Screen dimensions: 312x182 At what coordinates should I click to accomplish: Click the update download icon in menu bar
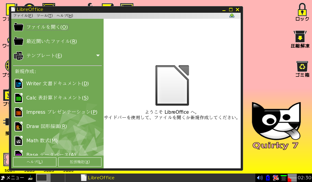232,15
